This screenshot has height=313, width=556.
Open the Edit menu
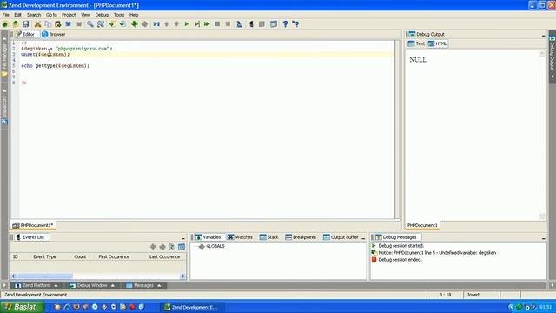coord(17,15)
